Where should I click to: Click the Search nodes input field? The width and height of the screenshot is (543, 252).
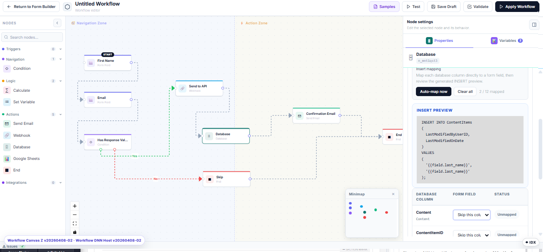(x=32, y=37)
